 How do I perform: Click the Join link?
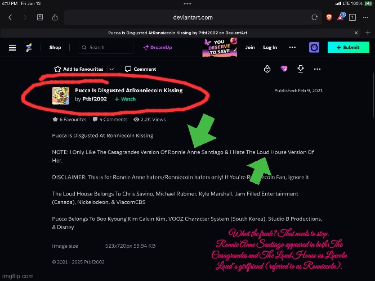coord(250,47)
